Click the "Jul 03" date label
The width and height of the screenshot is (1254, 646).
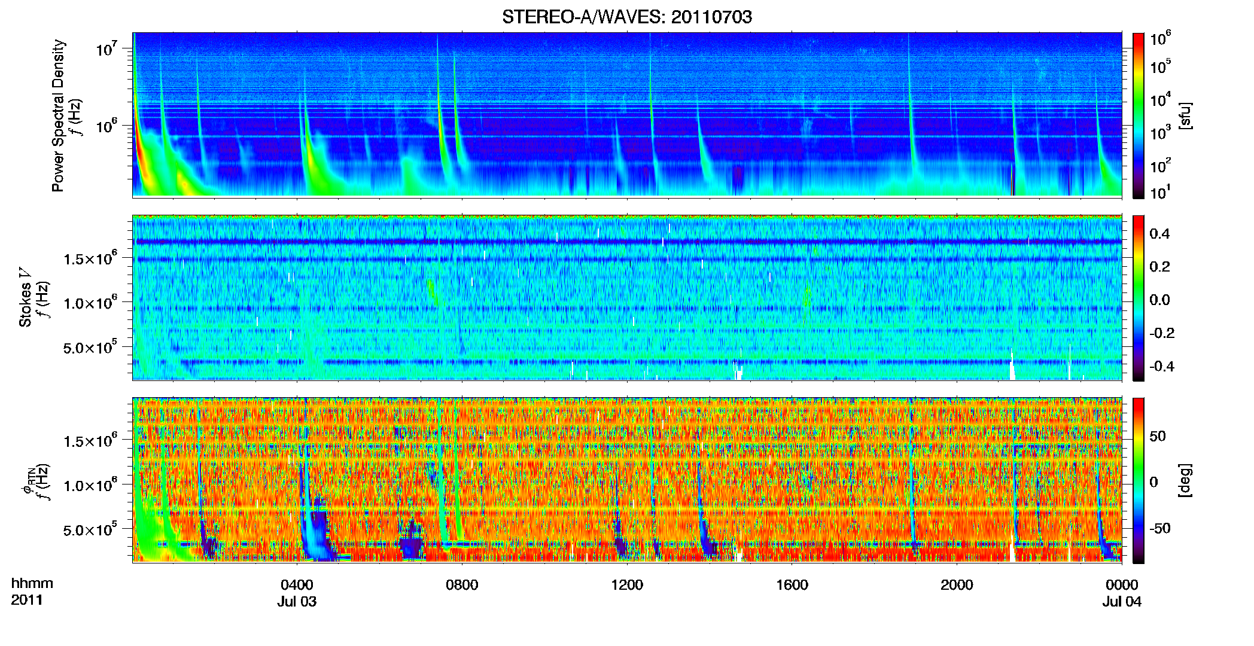tap(297, 602)
